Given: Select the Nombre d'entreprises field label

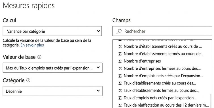Looking at the screenshot, I should coord(142,61).
